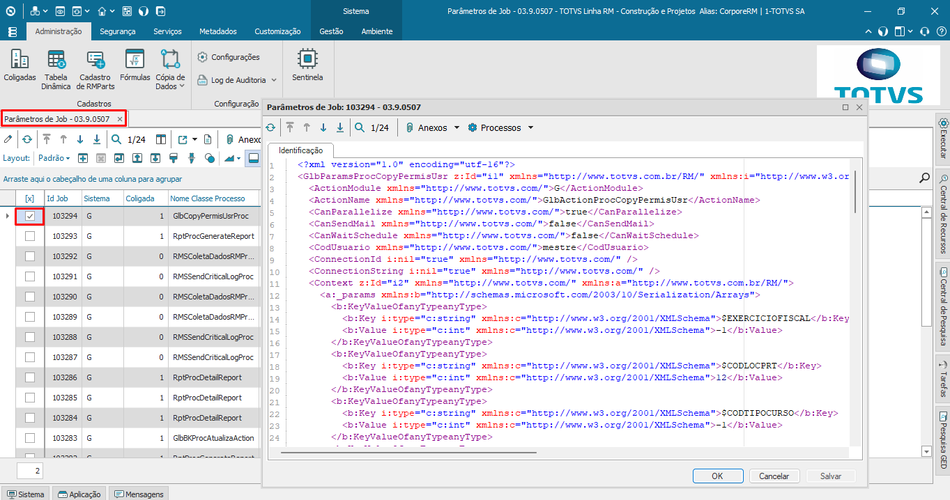Check the row box for job 103290
The image size is (950, 500).
coord(30,297)
